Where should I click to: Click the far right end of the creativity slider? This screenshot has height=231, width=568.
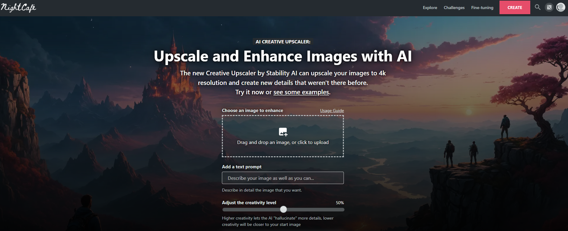[x=343, y=210]
